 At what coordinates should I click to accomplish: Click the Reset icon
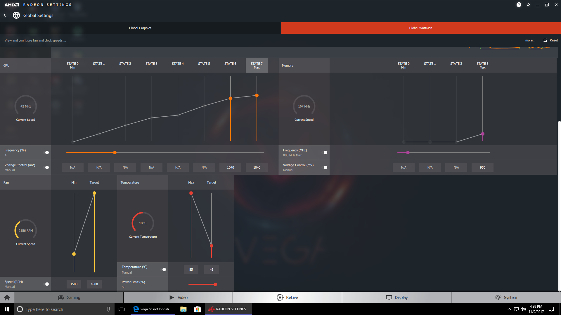point(545,40)
